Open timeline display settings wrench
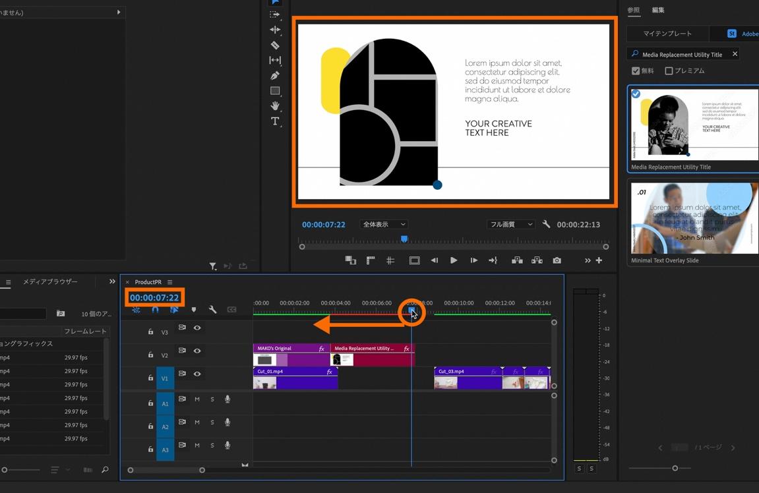Viewport: 759px width, 493px height. 212,309
